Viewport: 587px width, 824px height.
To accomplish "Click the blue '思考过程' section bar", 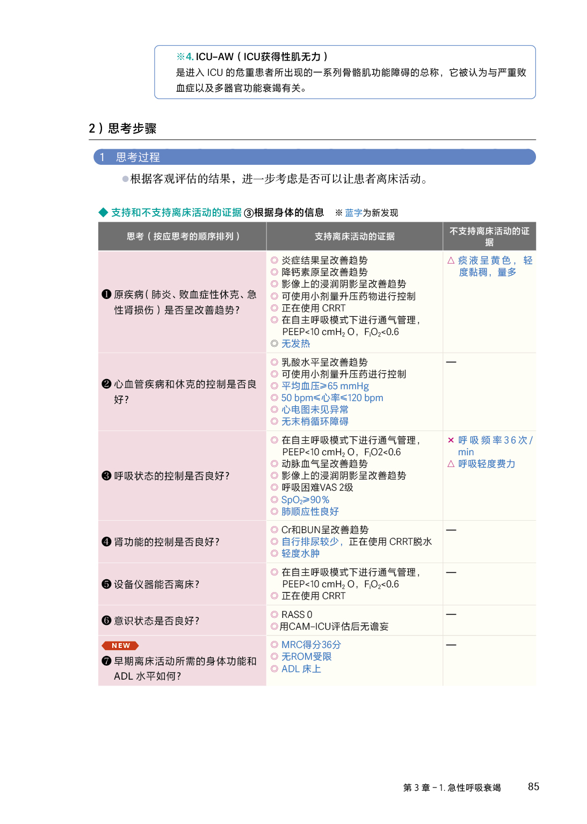I will (x=315, y=157).
